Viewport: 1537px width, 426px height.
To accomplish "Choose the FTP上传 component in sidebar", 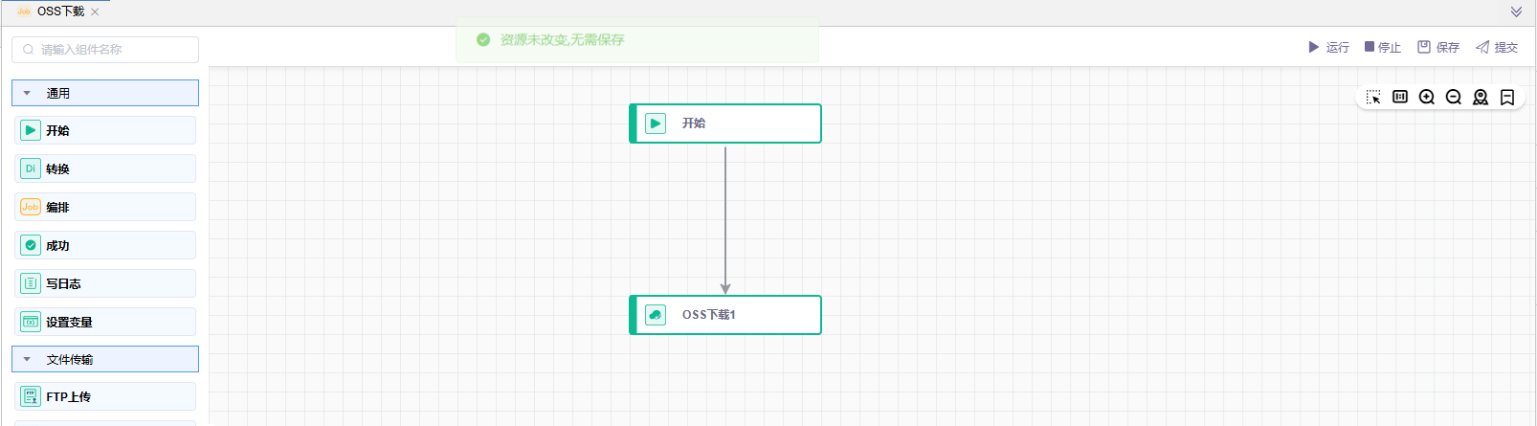I will (105, 396).
